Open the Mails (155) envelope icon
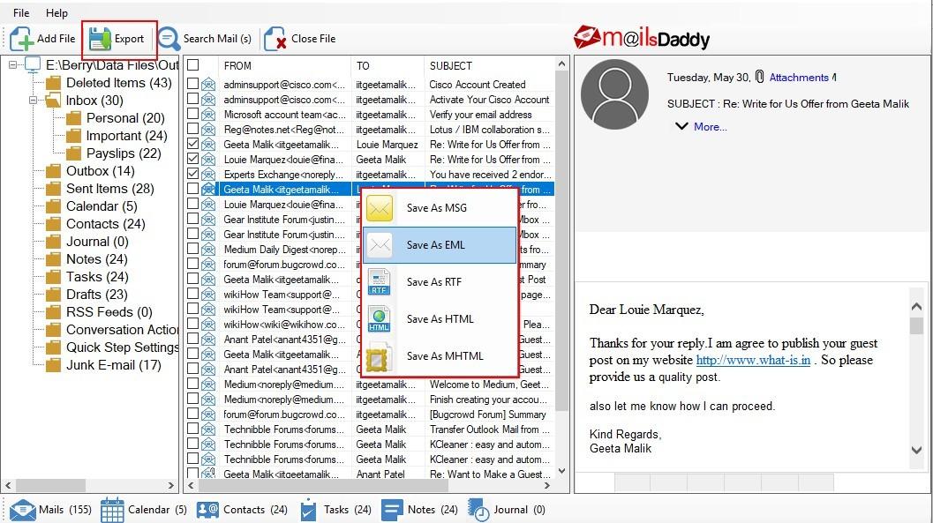The height and width of the screenshot is (523, 933). [23, 510]
